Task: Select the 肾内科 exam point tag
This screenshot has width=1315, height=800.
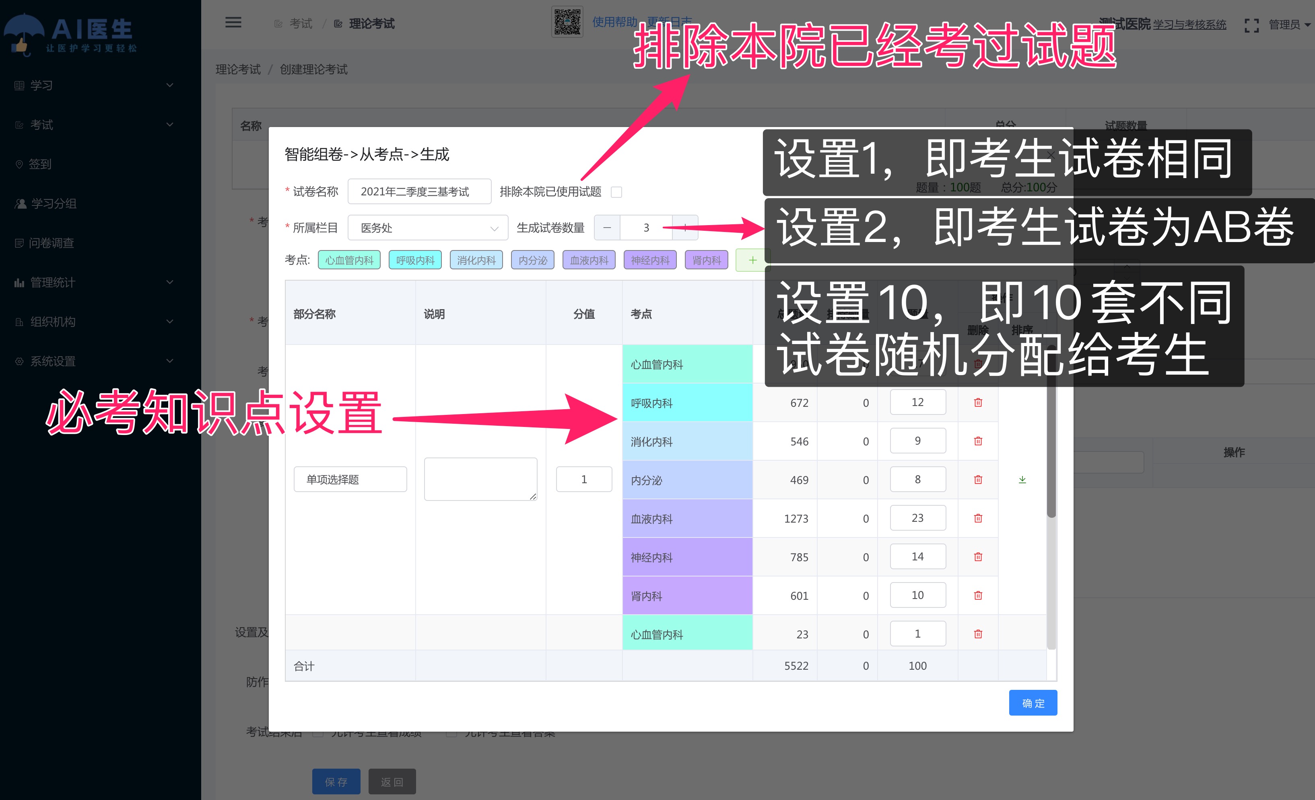Action: [707, 260]
